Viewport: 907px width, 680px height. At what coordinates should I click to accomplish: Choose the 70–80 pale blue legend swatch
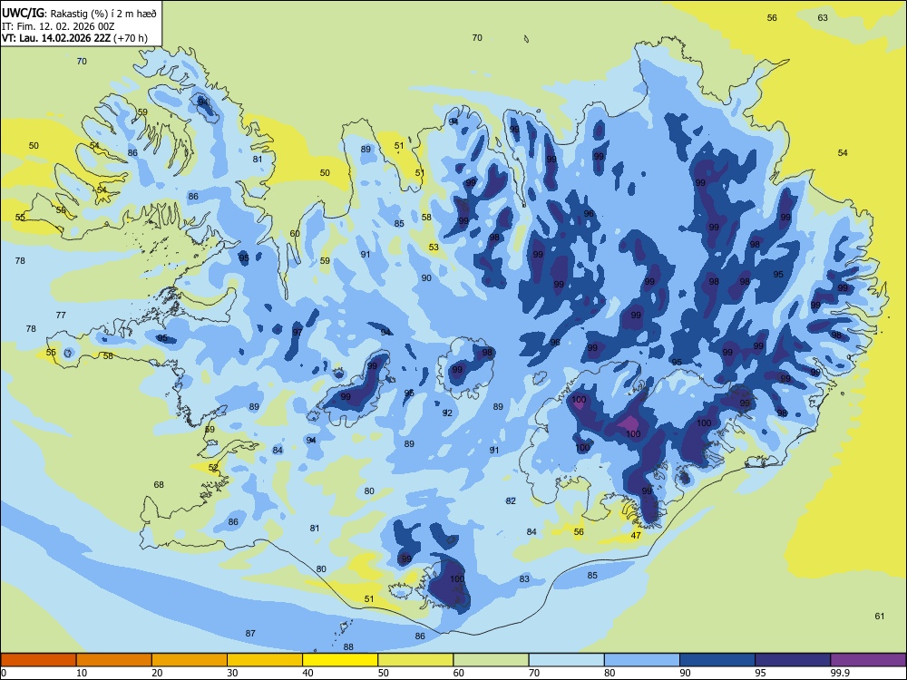[x=566, y=660]
